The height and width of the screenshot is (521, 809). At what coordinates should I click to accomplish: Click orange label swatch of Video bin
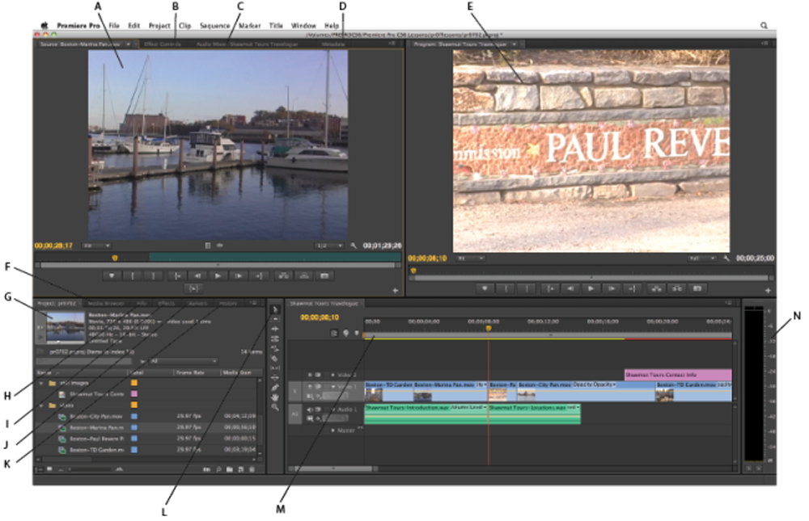[134, 405]
